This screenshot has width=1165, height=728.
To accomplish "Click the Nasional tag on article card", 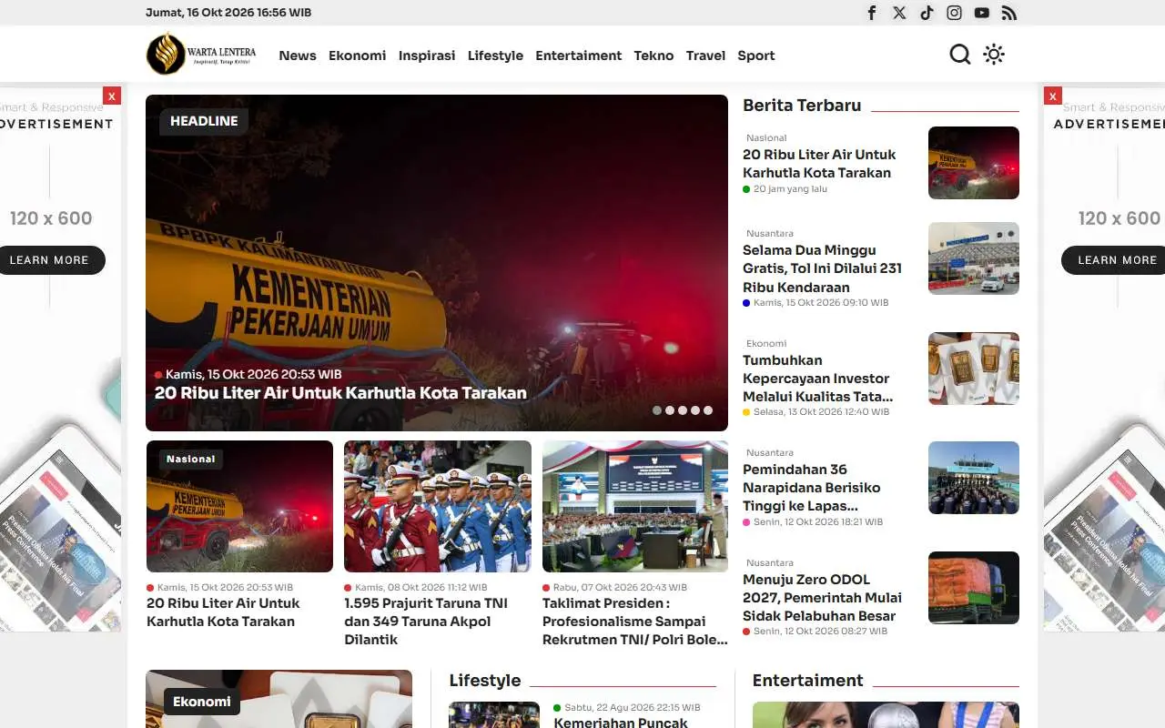I will (x=191, y=460).
